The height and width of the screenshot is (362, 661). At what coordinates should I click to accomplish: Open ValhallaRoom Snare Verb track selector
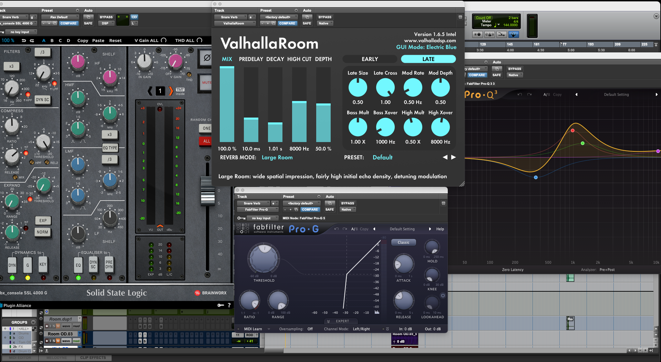coord(230,17)
